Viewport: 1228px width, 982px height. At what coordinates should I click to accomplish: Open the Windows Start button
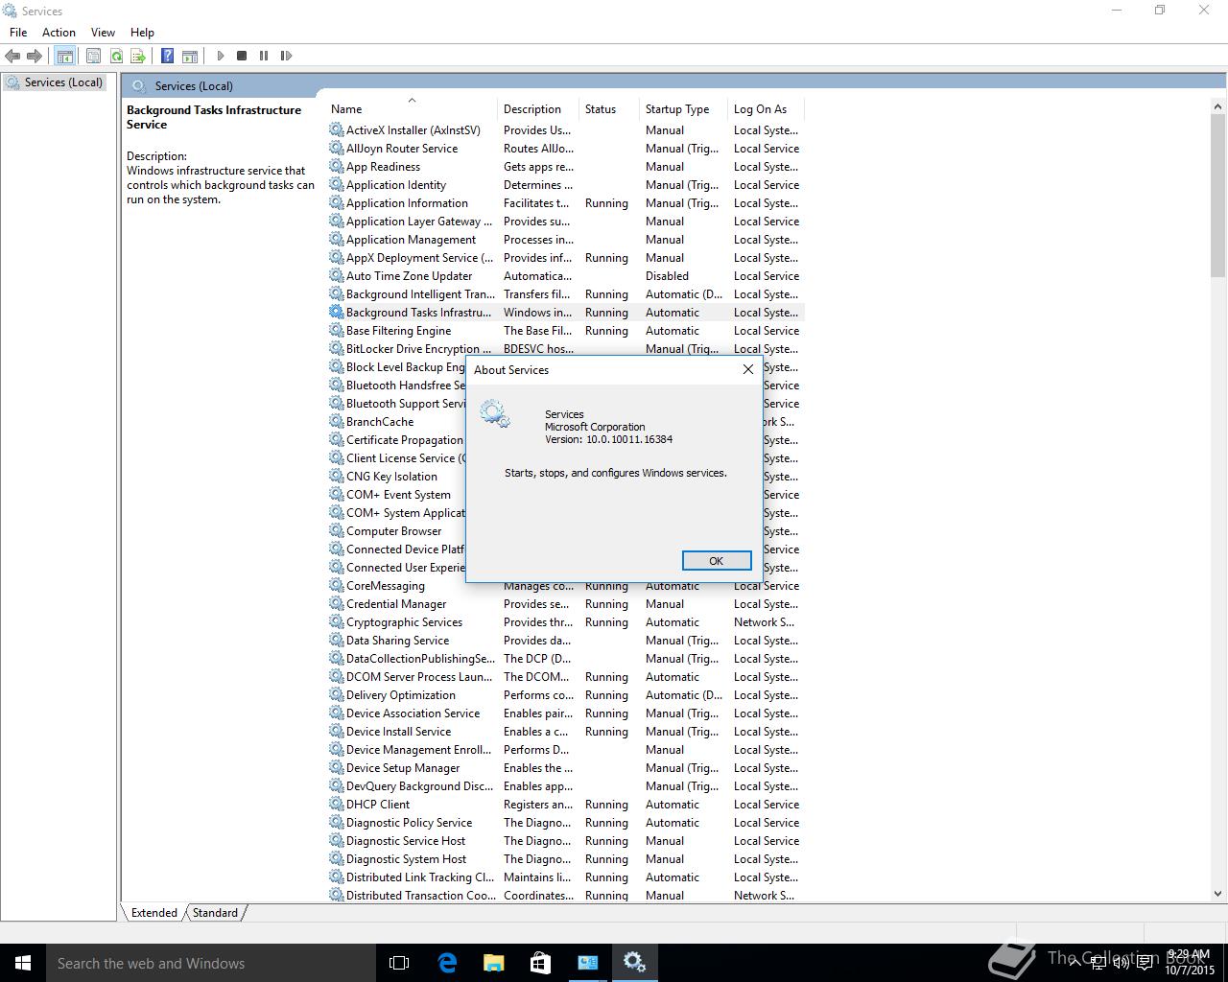(x=23, y=963)
